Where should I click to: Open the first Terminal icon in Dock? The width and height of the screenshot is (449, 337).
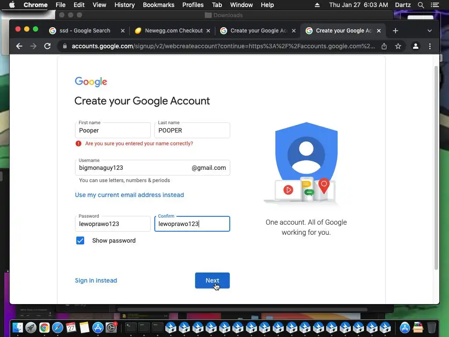[x=131, y=327]
